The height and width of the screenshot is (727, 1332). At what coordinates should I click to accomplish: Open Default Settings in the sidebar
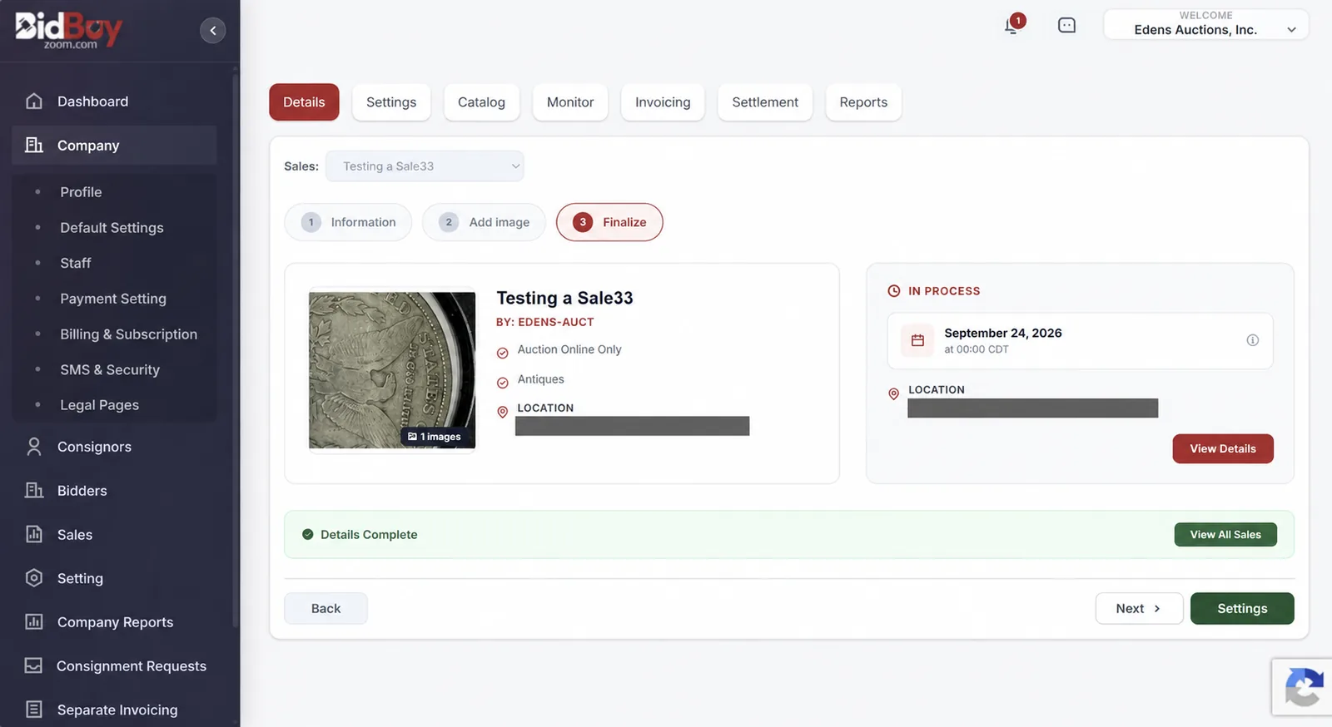(x=112, y=228)
